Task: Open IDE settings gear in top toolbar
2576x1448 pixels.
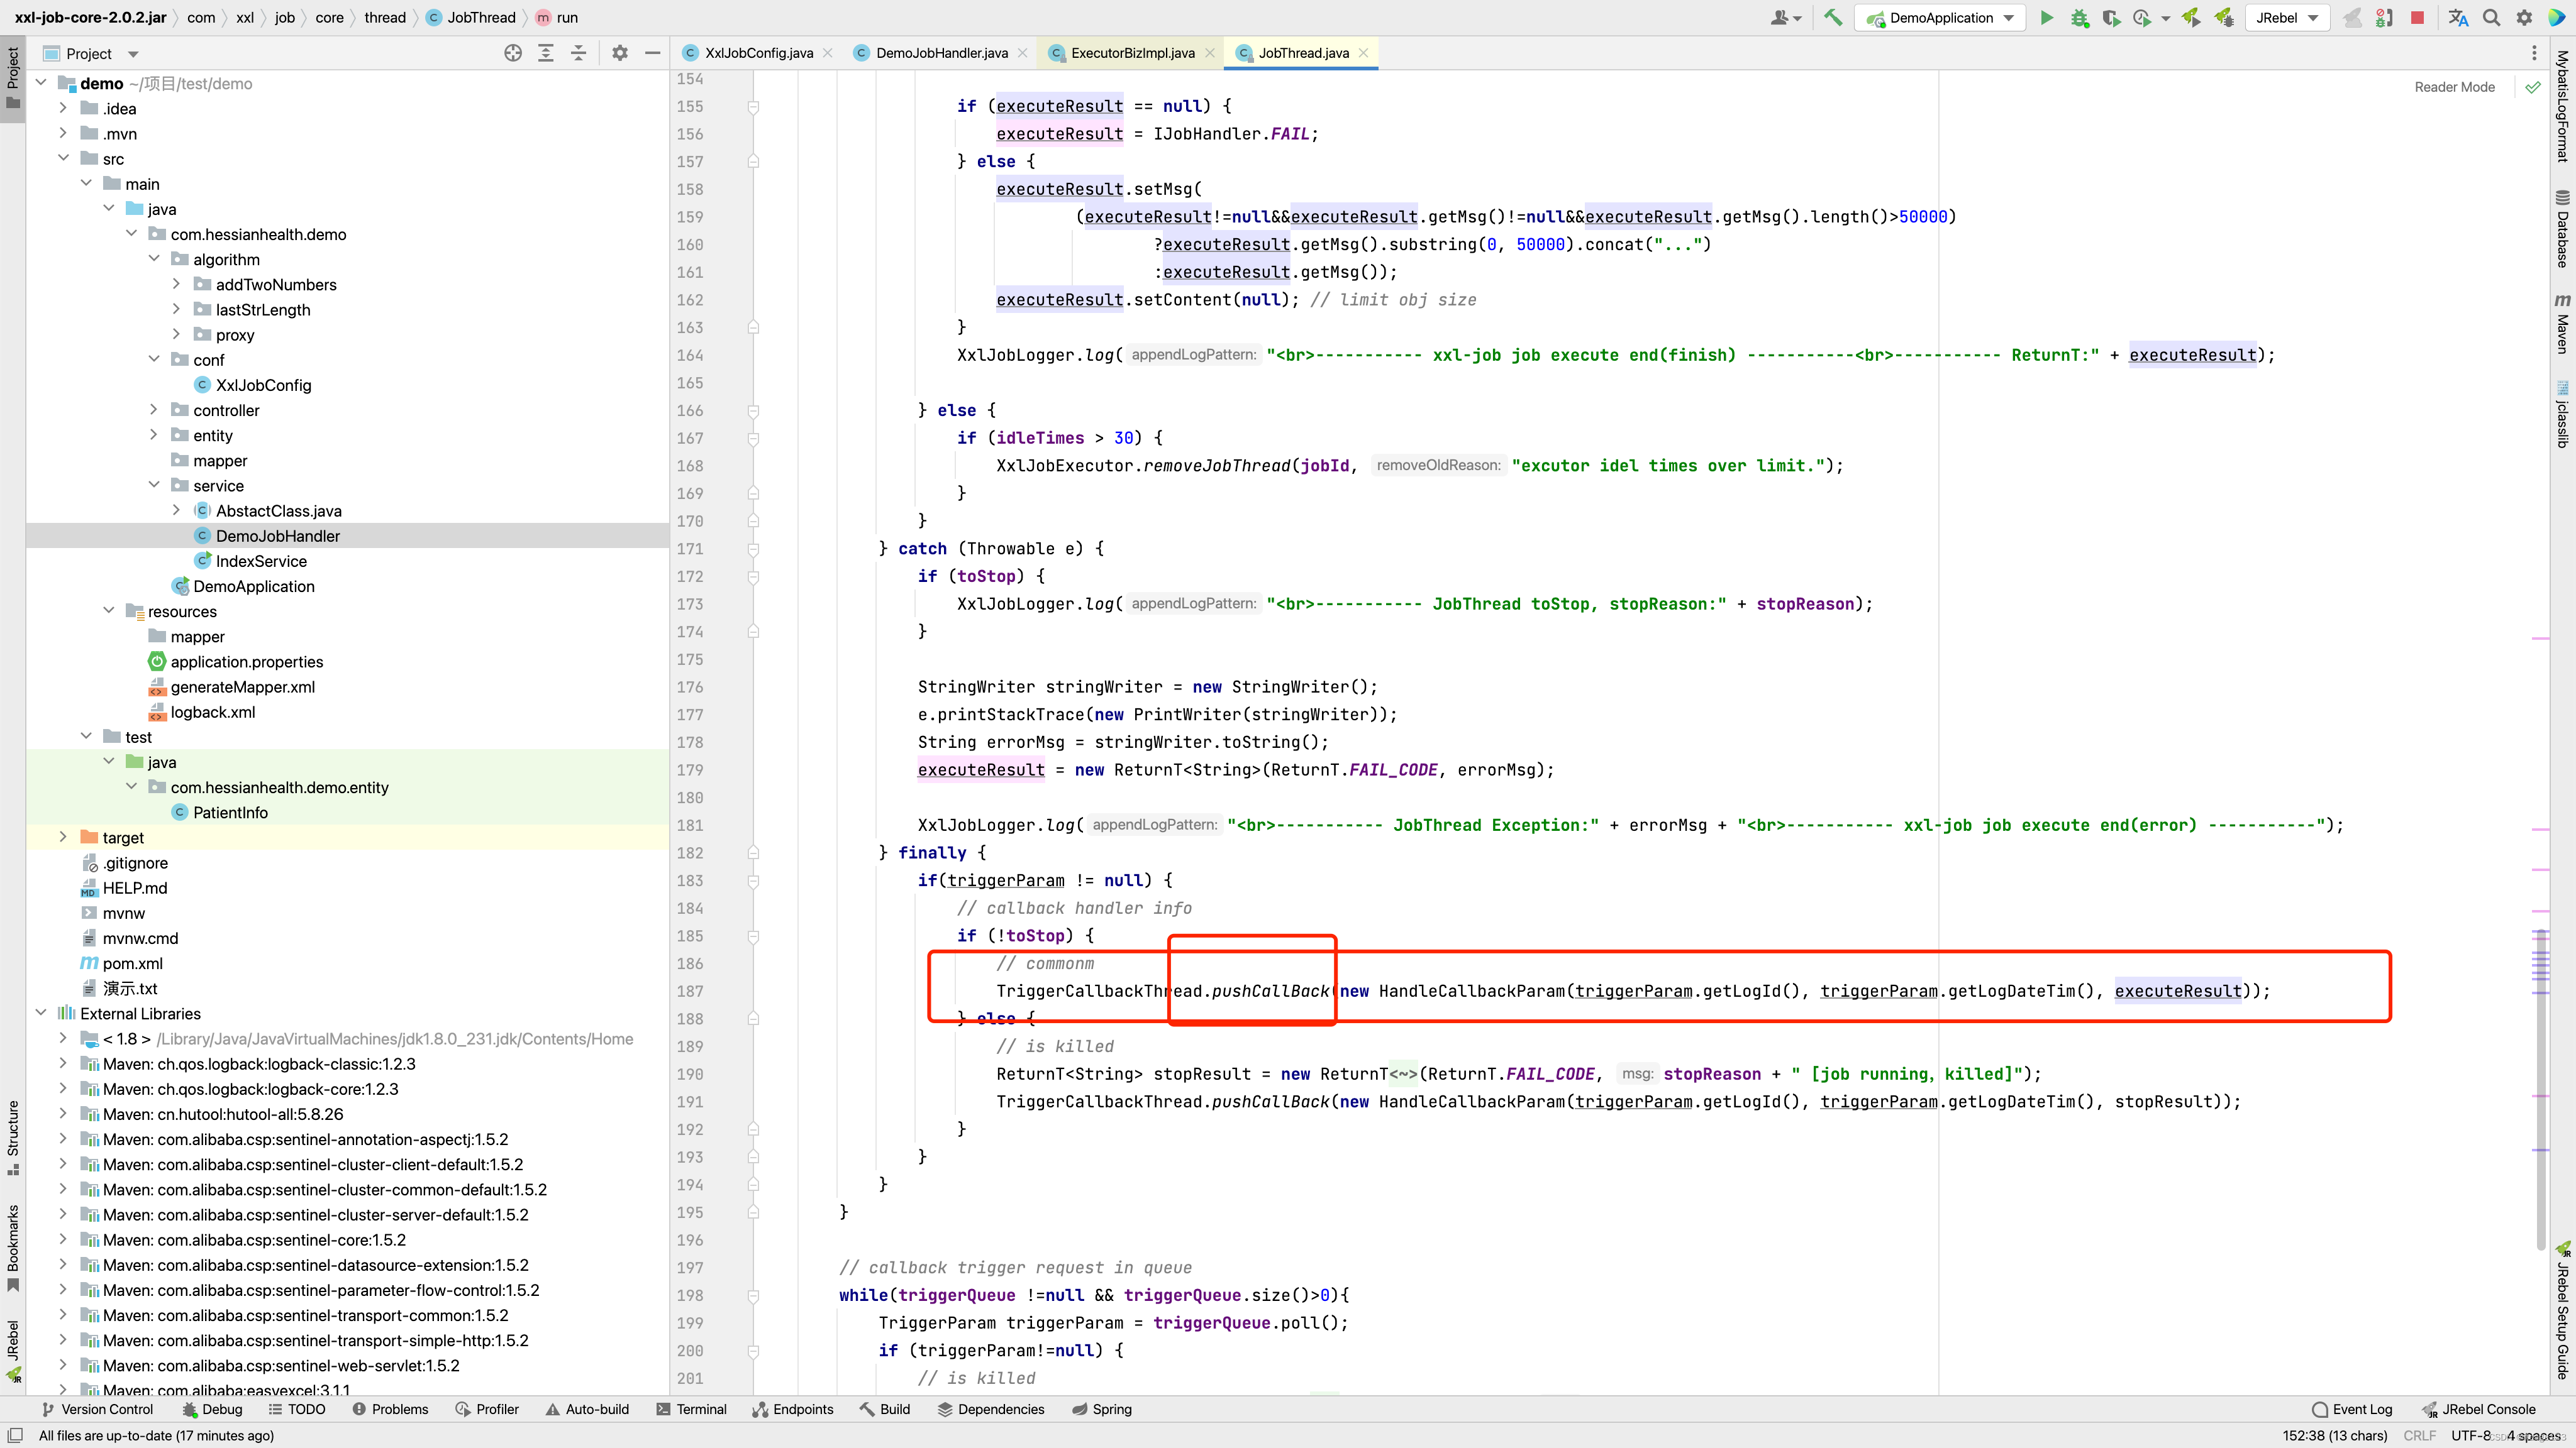Action: [x=2524, y=17]
